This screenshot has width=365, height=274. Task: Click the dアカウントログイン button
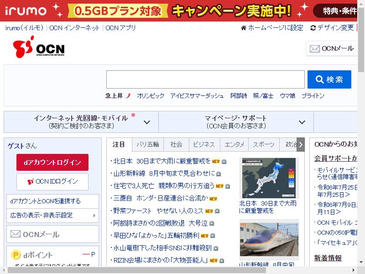(x=52, y=162)
